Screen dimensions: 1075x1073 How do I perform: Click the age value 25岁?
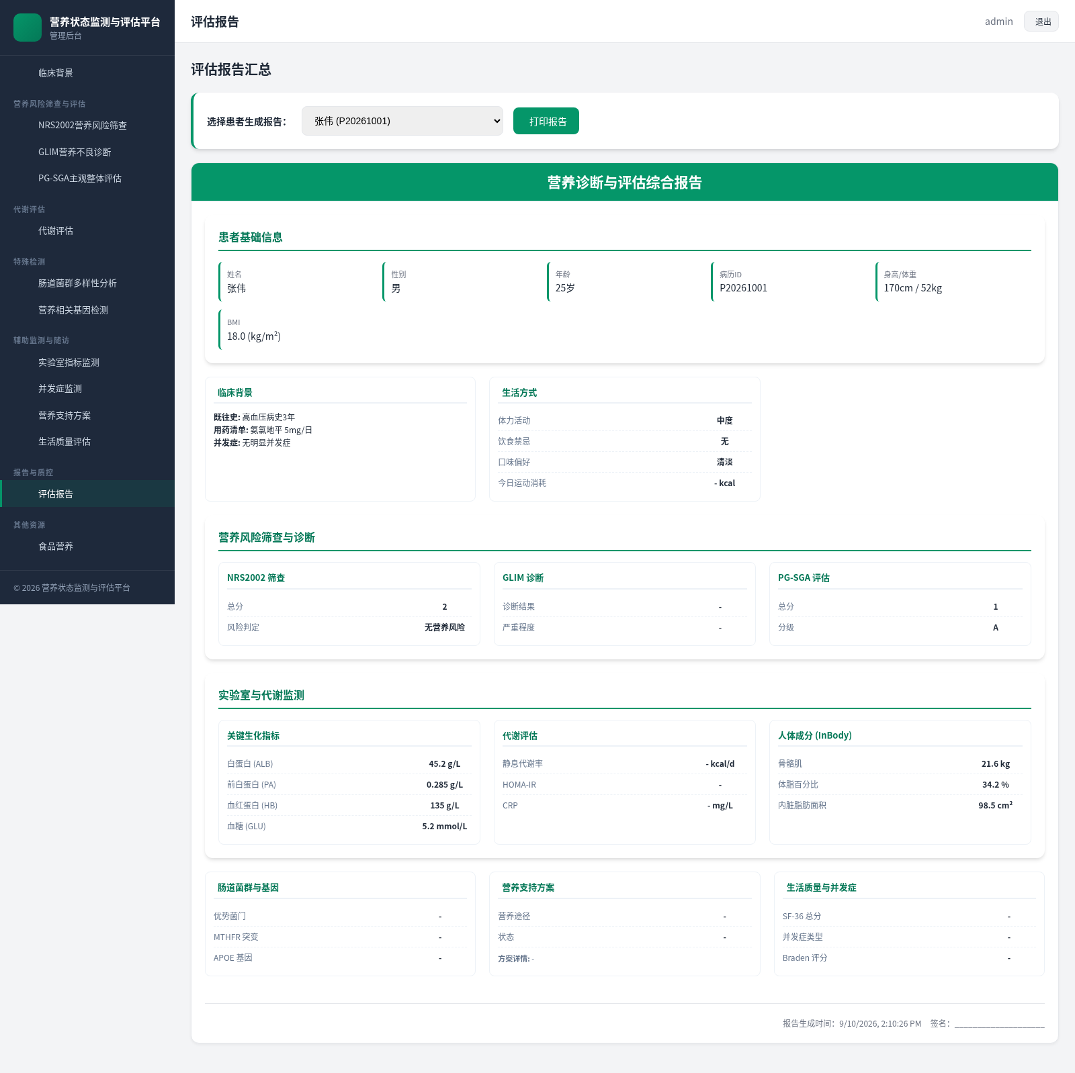coord(565,288)
